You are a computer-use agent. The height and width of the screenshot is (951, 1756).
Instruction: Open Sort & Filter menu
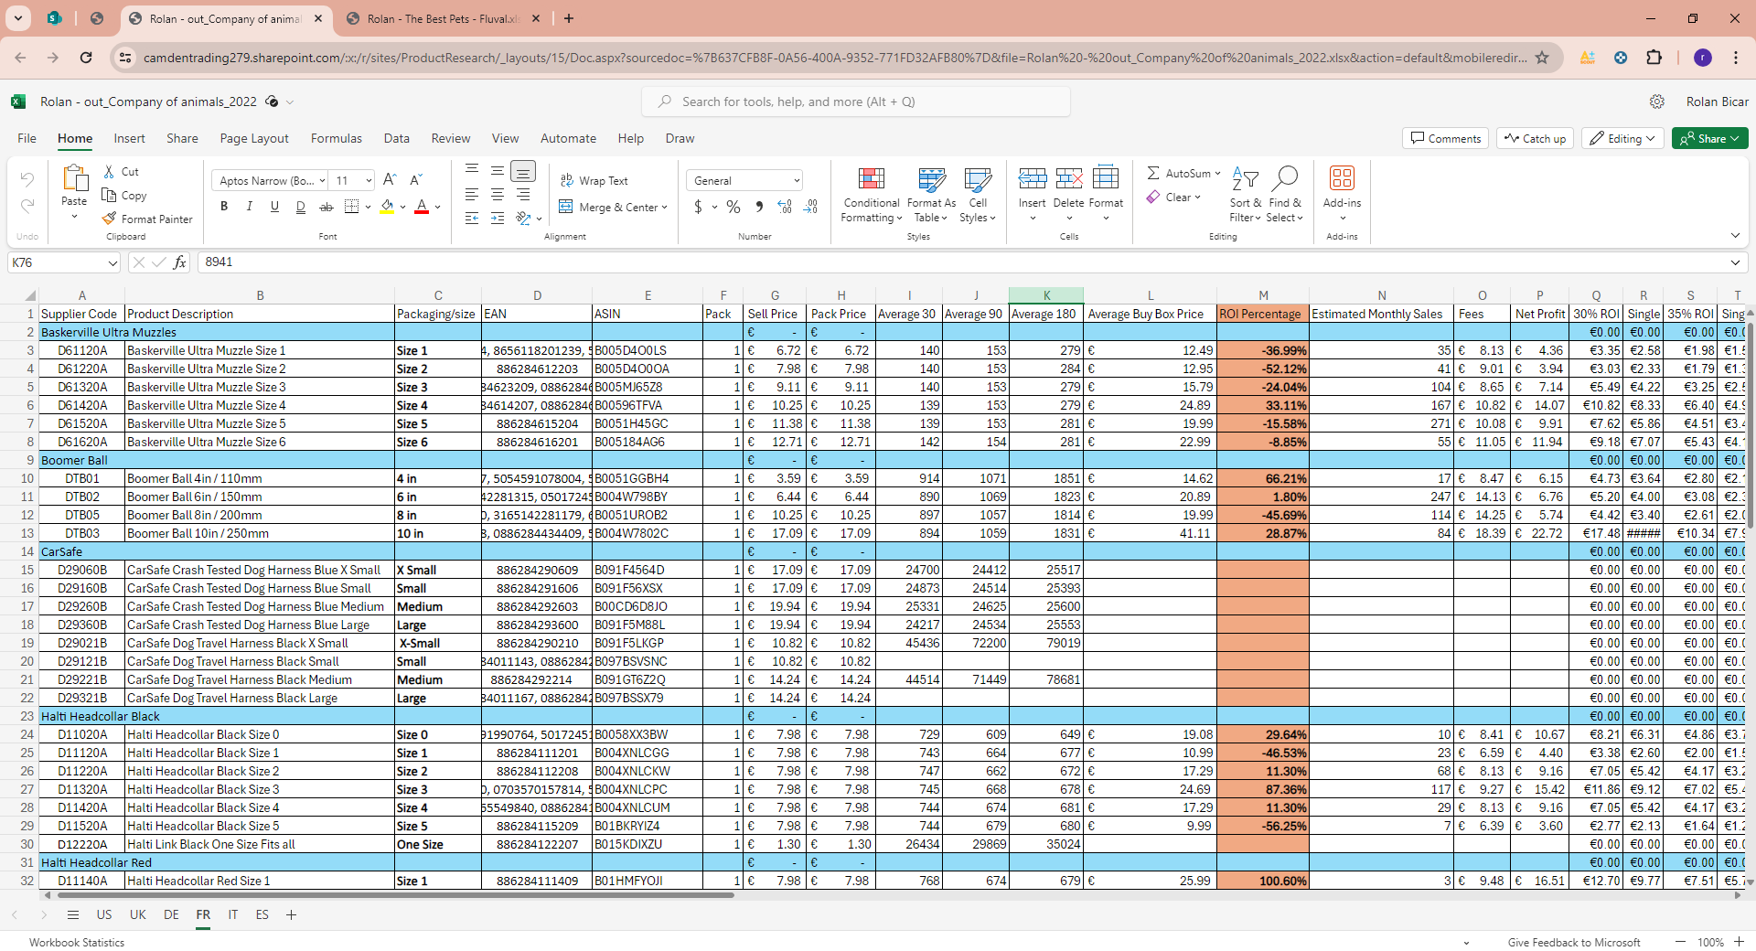tap(1245, 196)
